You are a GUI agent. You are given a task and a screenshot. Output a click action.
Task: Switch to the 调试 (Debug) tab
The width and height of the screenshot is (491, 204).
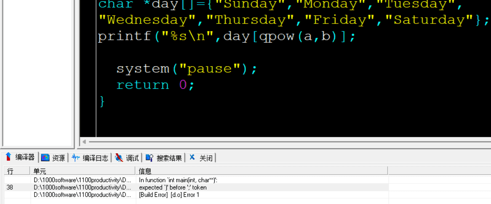pyautogui.click(x=132, y=158)
